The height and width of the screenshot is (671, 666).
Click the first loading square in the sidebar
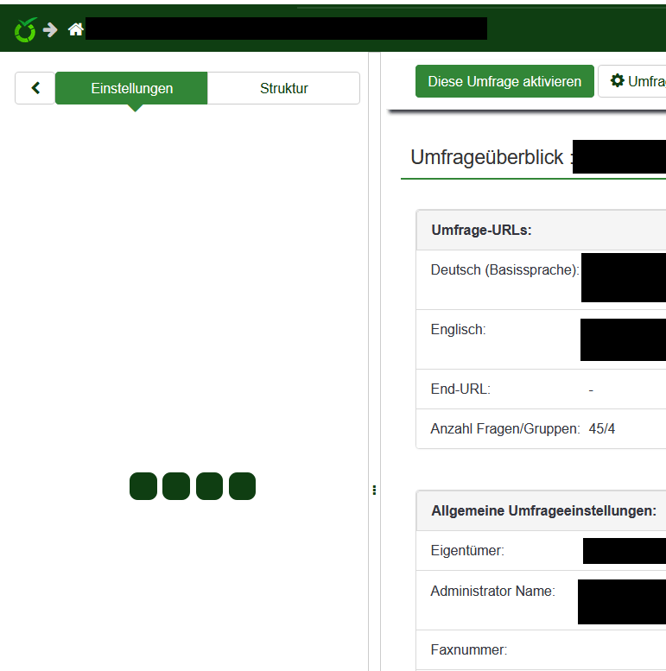143,486
